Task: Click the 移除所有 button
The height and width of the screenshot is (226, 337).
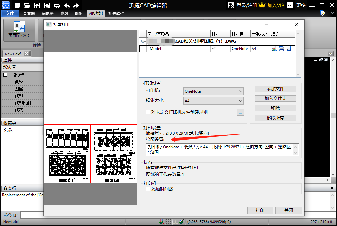Action: 275,118
